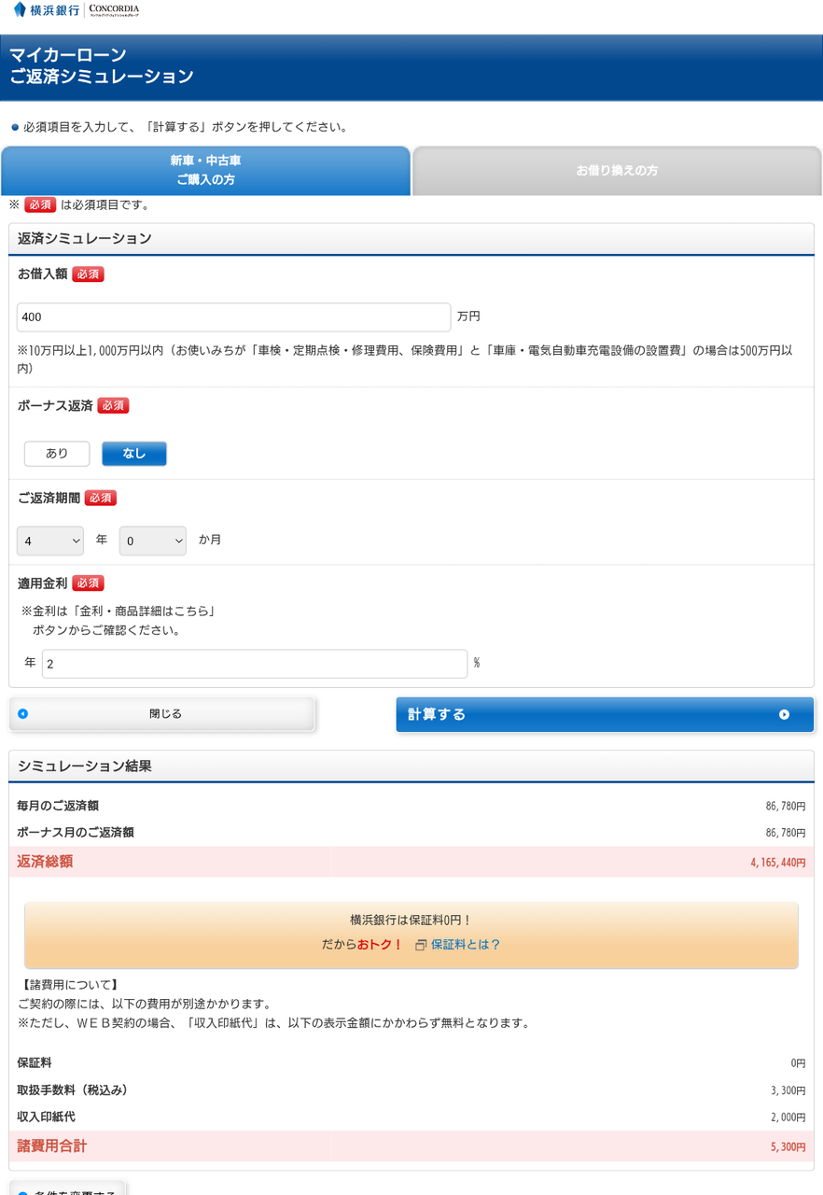Click the Yokohama Bank logo
Image resolution: width=823 pixels, height=1195 pixels.
click(x=46, y=10)
